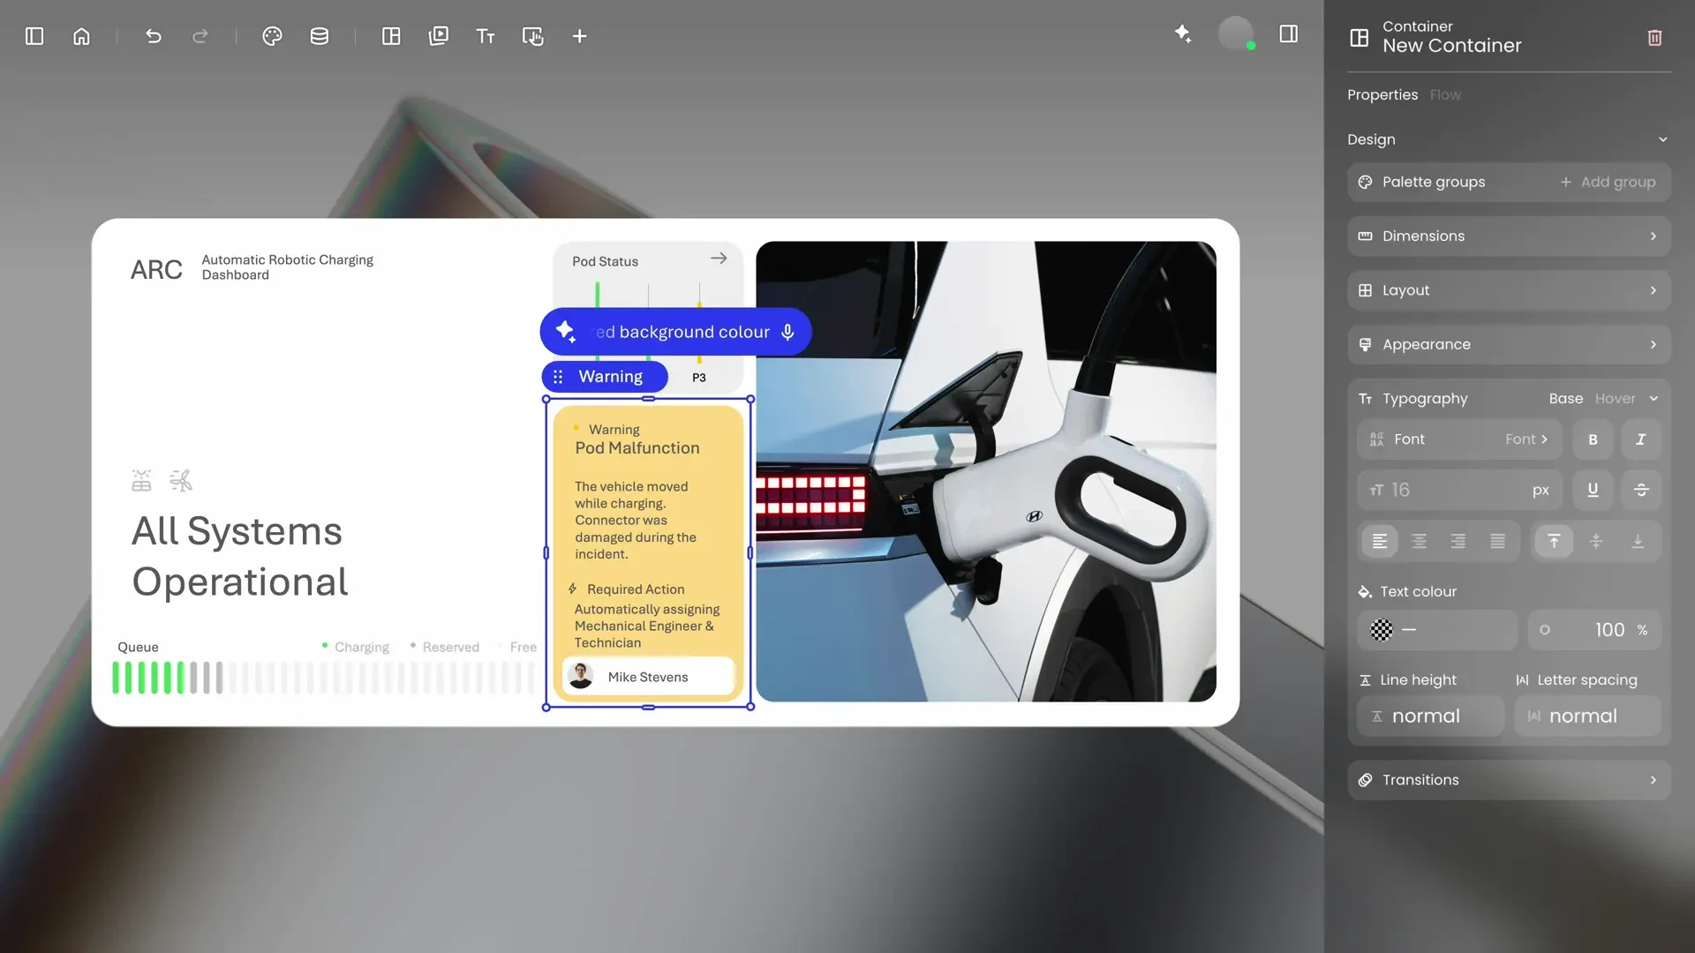Click Add group in Palette groups
Screen dimensions: 1695x953
[1608, 182]
